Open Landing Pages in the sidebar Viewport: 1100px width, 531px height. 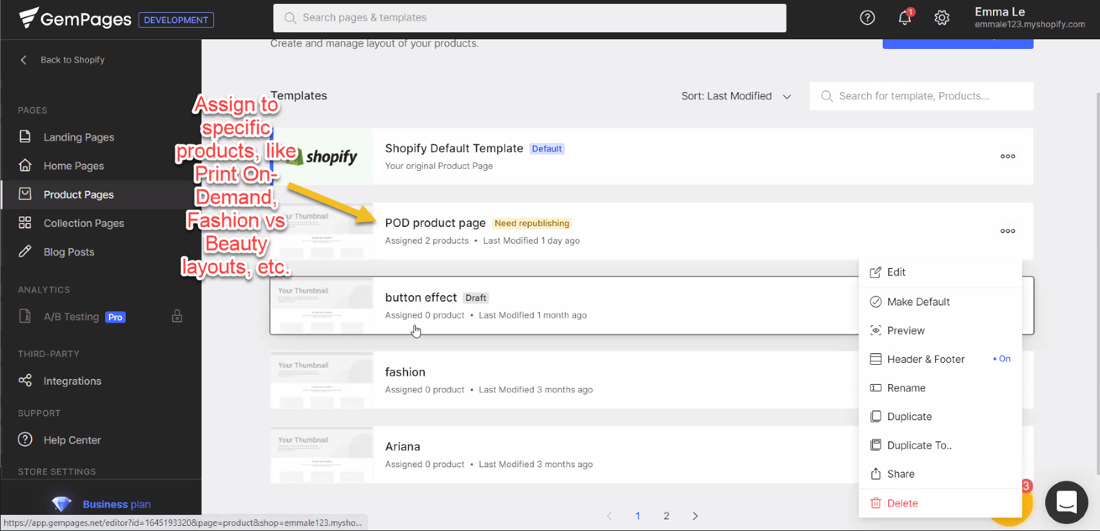point(79,137)
